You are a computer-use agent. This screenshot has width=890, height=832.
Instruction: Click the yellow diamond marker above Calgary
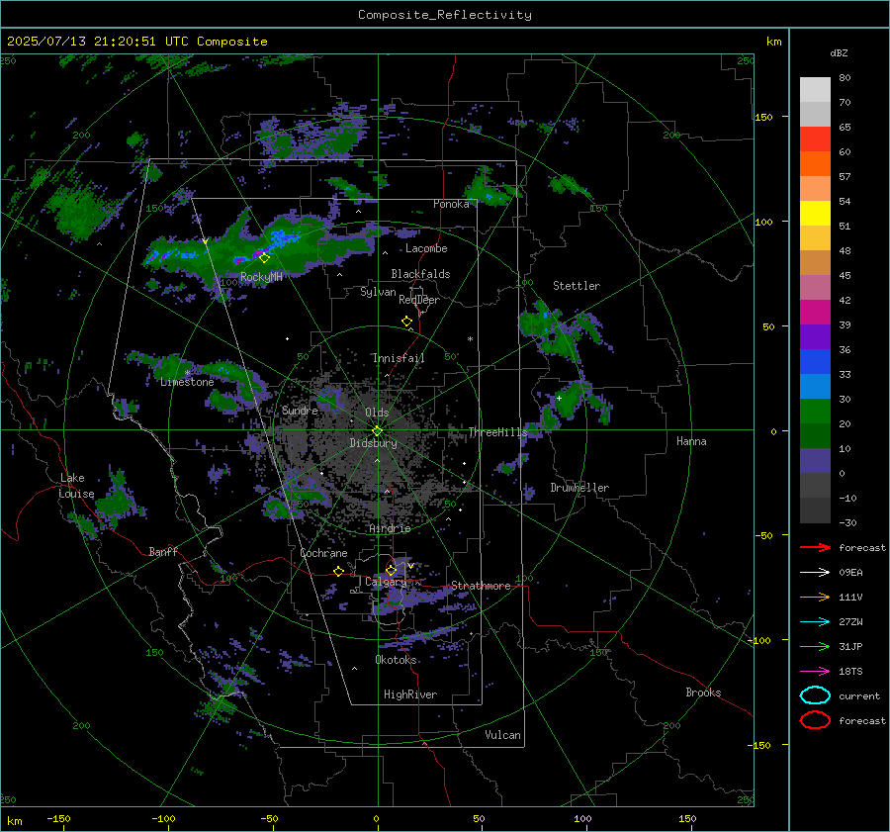(x=391, y=570)
